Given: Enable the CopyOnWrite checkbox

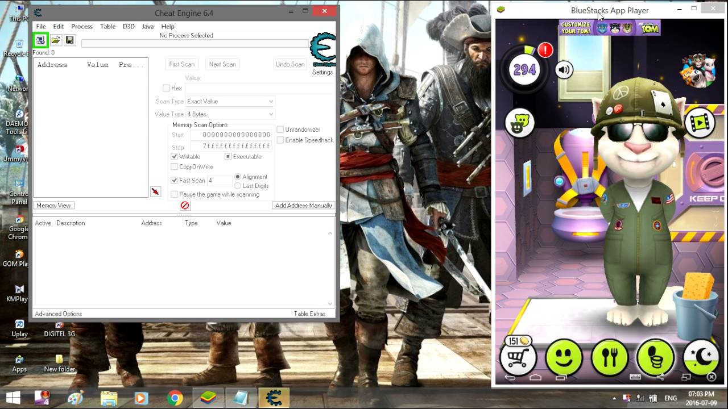Looking at the screenshot, I should (175, 166).
